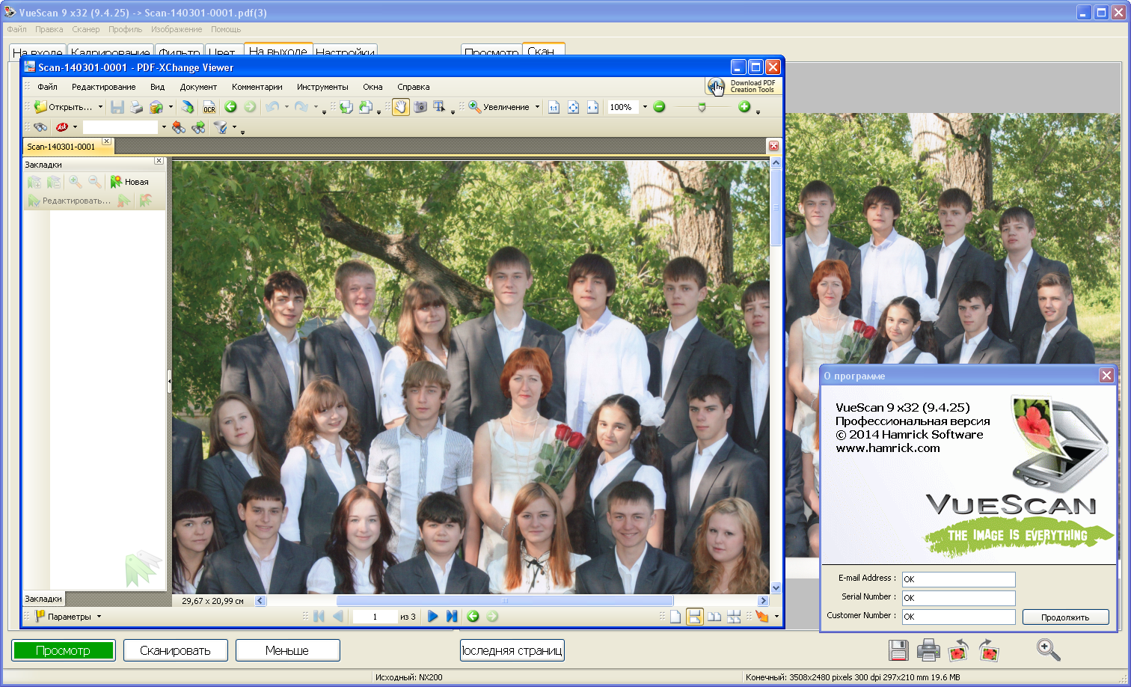Expand the Параметры dropdown
The image size is (1131, 687).
click(99, 617)
